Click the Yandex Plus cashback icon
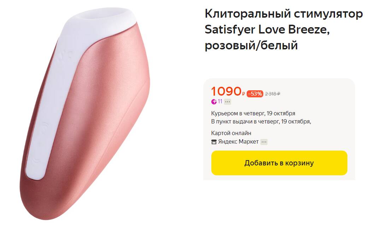Viewport: 370px width, 237px height. (214, 102)
